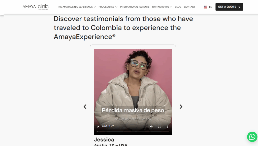
Task: Open the Contact page
Action: (189, 7)
